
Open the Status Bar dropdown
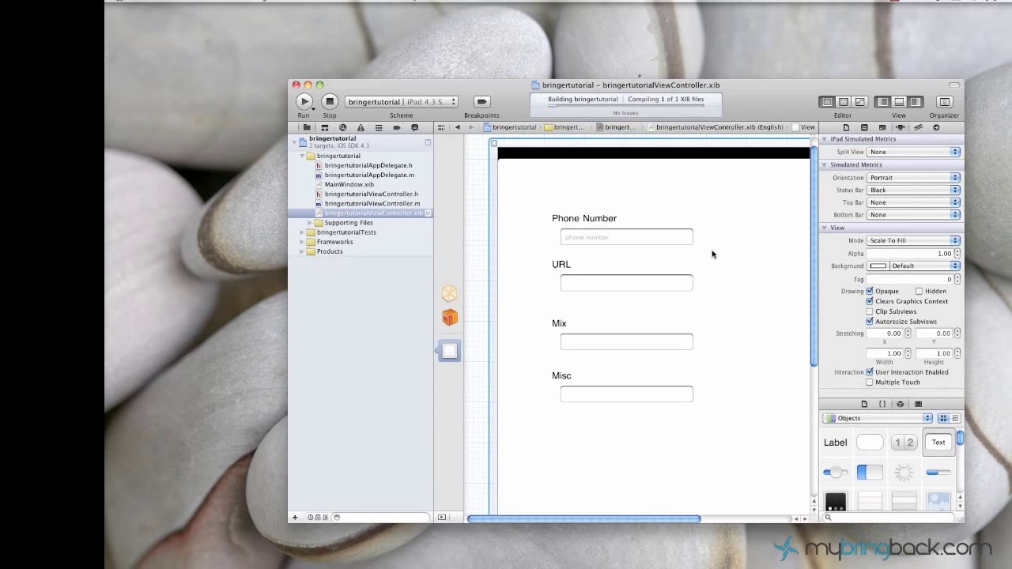(x=913, y=190)
